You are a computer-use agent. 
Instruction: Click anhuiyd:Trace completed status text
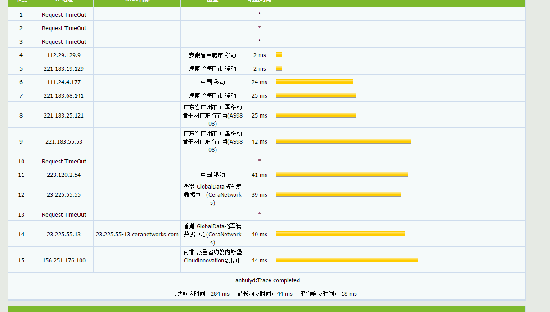tap(267, 280)
